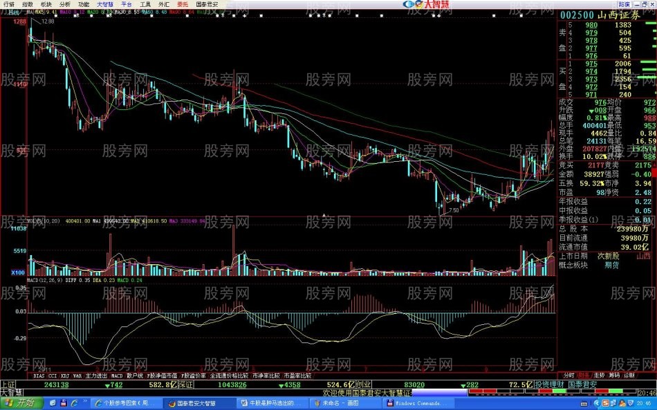Open the 平台 menu

coord(127,4)
